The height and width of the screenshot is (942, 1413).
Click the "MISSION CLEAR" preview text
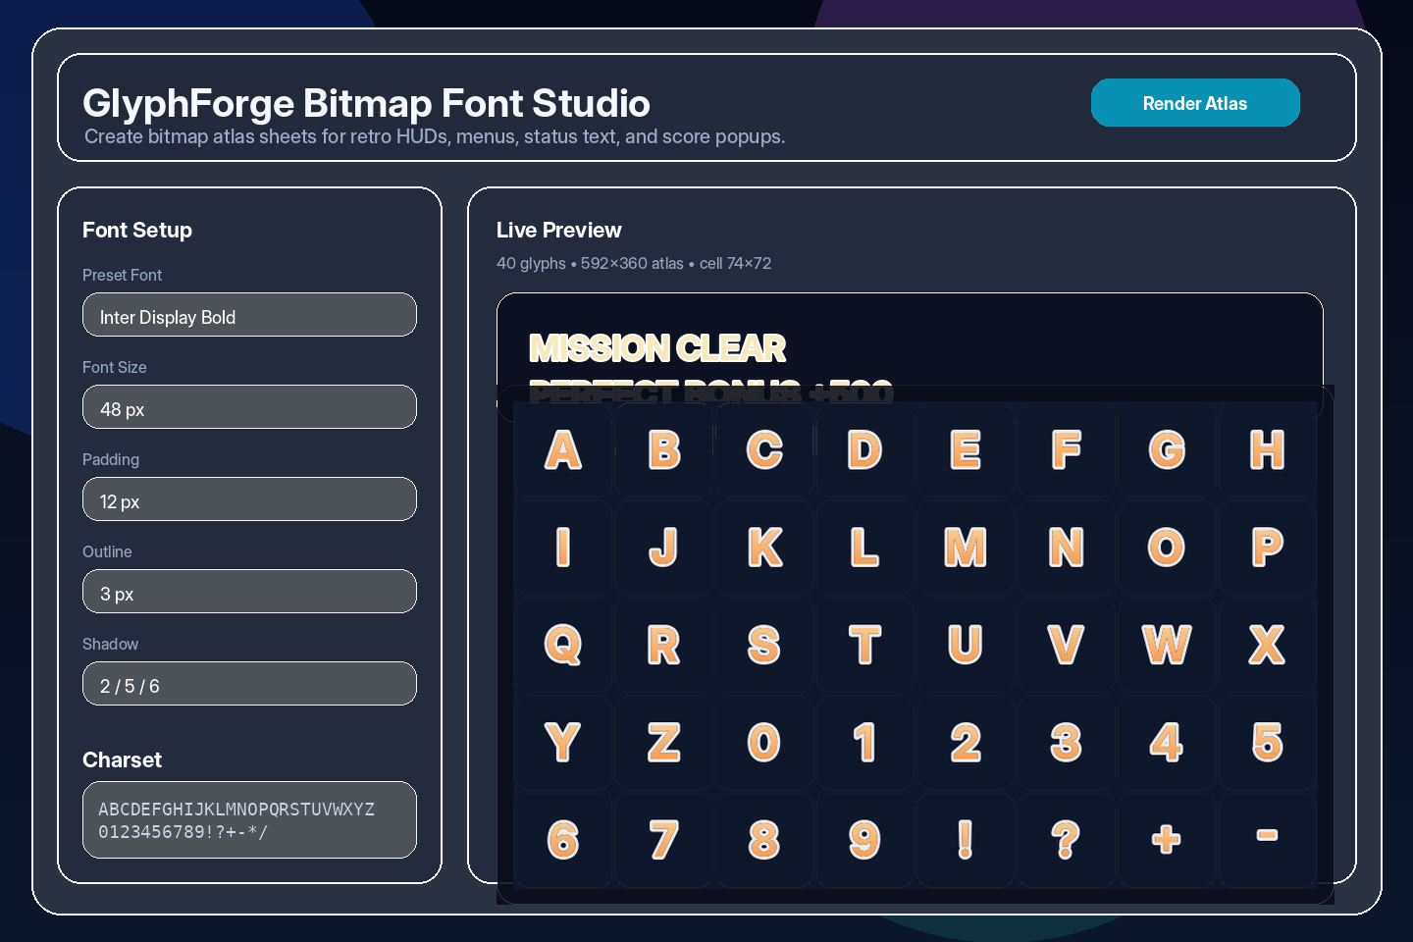(657, 348)
